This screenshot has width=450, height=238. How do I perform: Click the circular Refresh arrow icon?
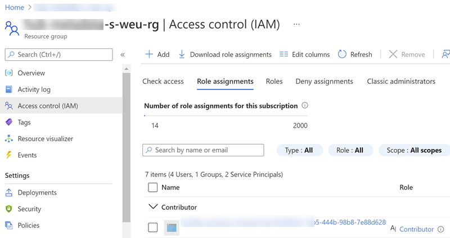342,54
